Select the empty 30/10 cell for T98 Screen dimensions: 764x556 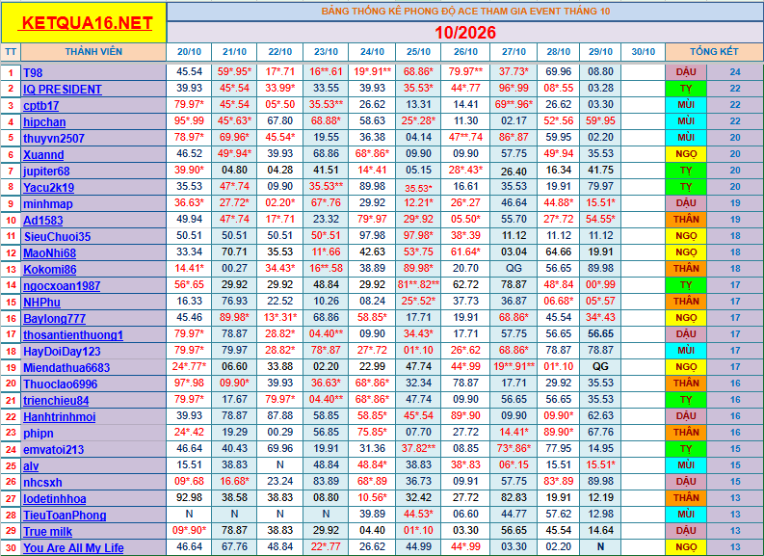[x=643, y=71]
